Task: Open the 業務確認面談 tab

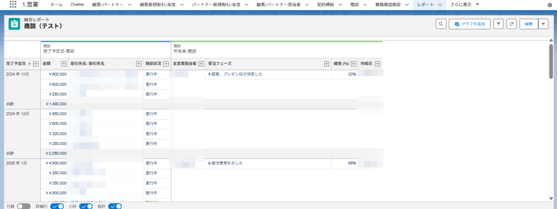Action: click(387, 4)
